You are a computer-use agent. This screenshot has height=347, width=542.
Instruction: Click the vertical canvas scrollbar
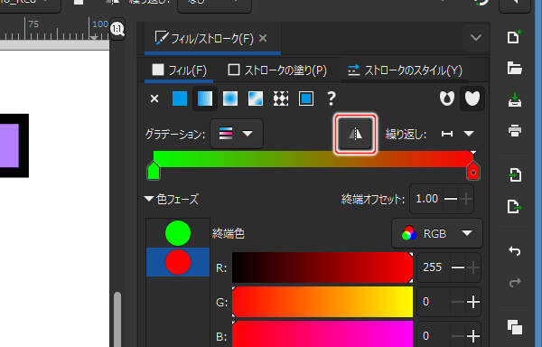(x=117, y=320)
